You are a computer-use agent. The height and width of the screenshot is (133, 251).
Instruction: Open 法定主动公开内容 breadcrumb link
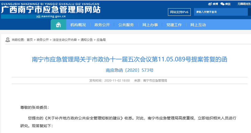[65, 40]
